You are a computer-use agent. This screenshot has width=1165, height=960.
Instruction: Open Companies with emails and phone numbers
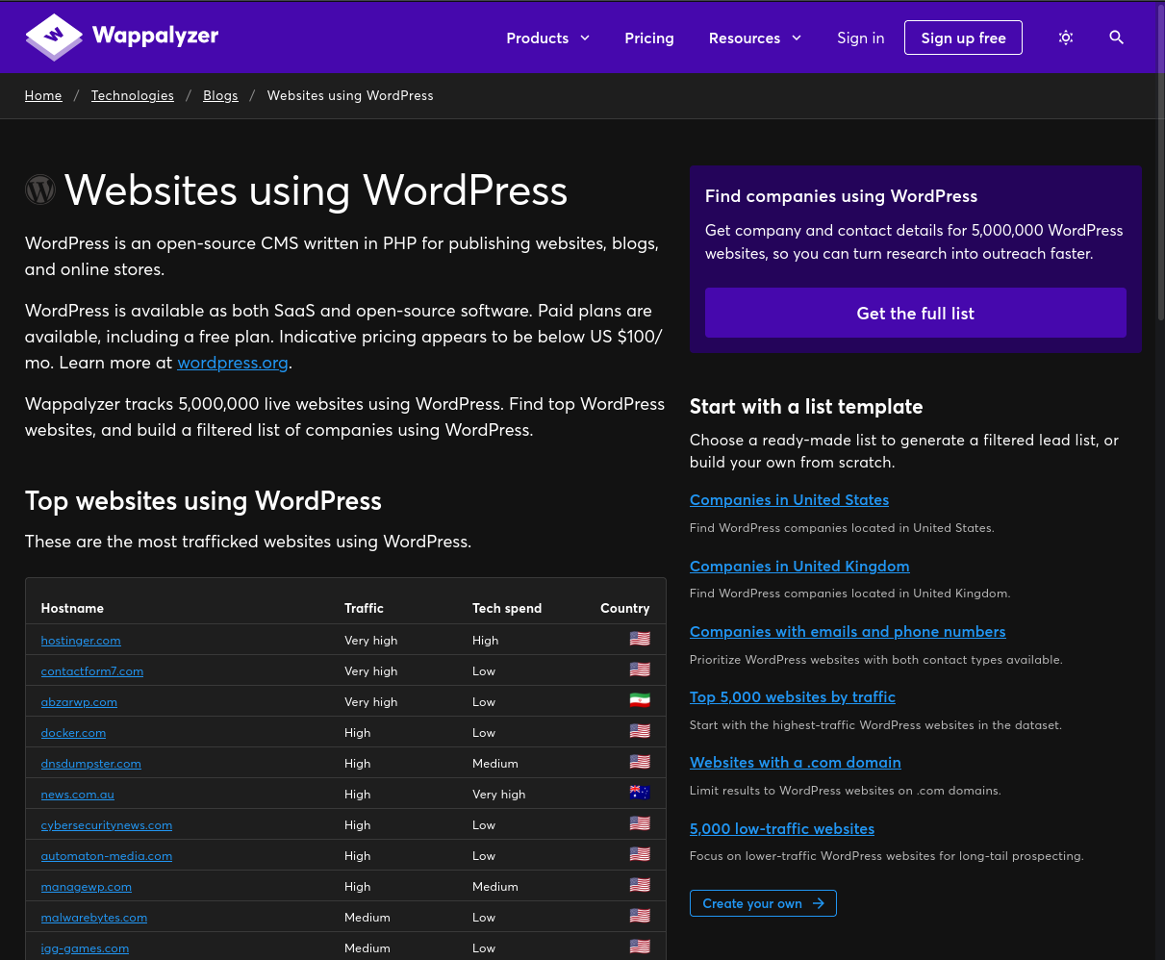coord(848,631)
